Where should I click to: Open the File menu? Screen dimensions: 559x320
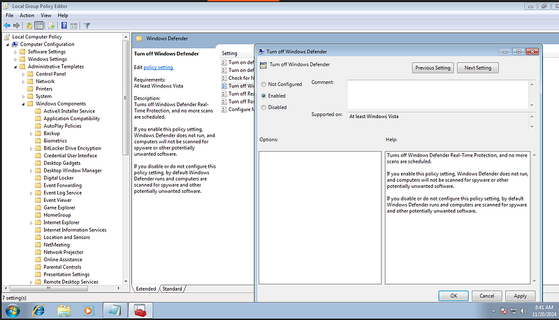pyautogui.click(x=10, y=15)
